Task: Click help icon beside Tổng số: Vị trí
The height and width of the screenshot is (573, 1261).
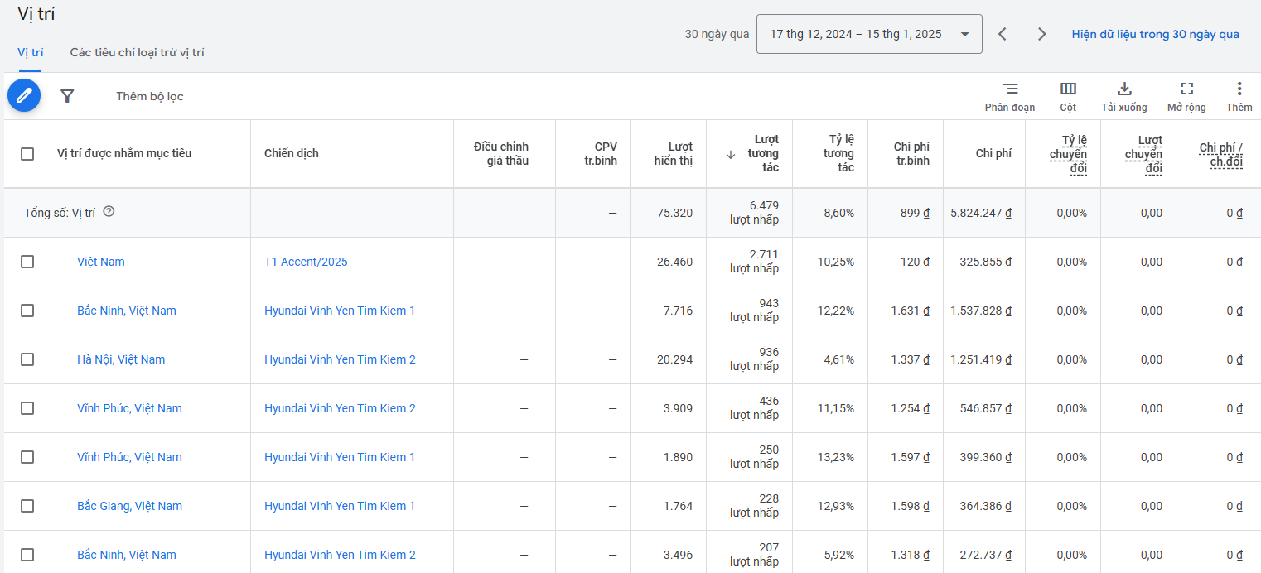Action: pyautogui.click(x=109, y=212)
